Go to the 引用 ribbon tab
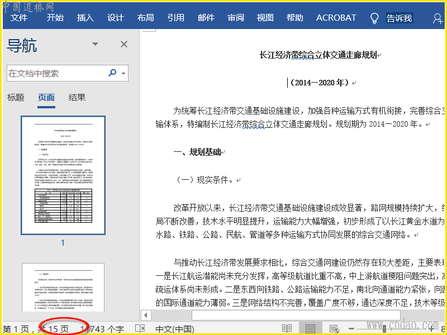Viewport: 447px width, 335px height. click(x=175, y=18)
